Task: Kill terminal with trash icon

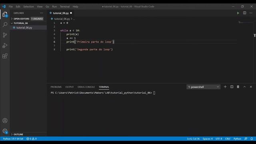Action: (x=238, y=87)
